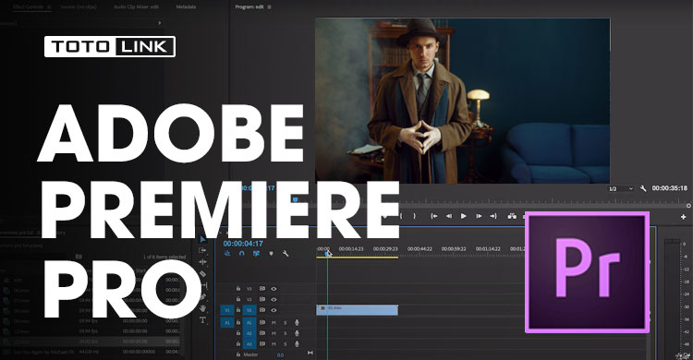Image resolution: width=693 pixels, height=360 pixels.
Task: Toggle V1 track targeting
Action: pyautogui.click(x=249, y=310)
